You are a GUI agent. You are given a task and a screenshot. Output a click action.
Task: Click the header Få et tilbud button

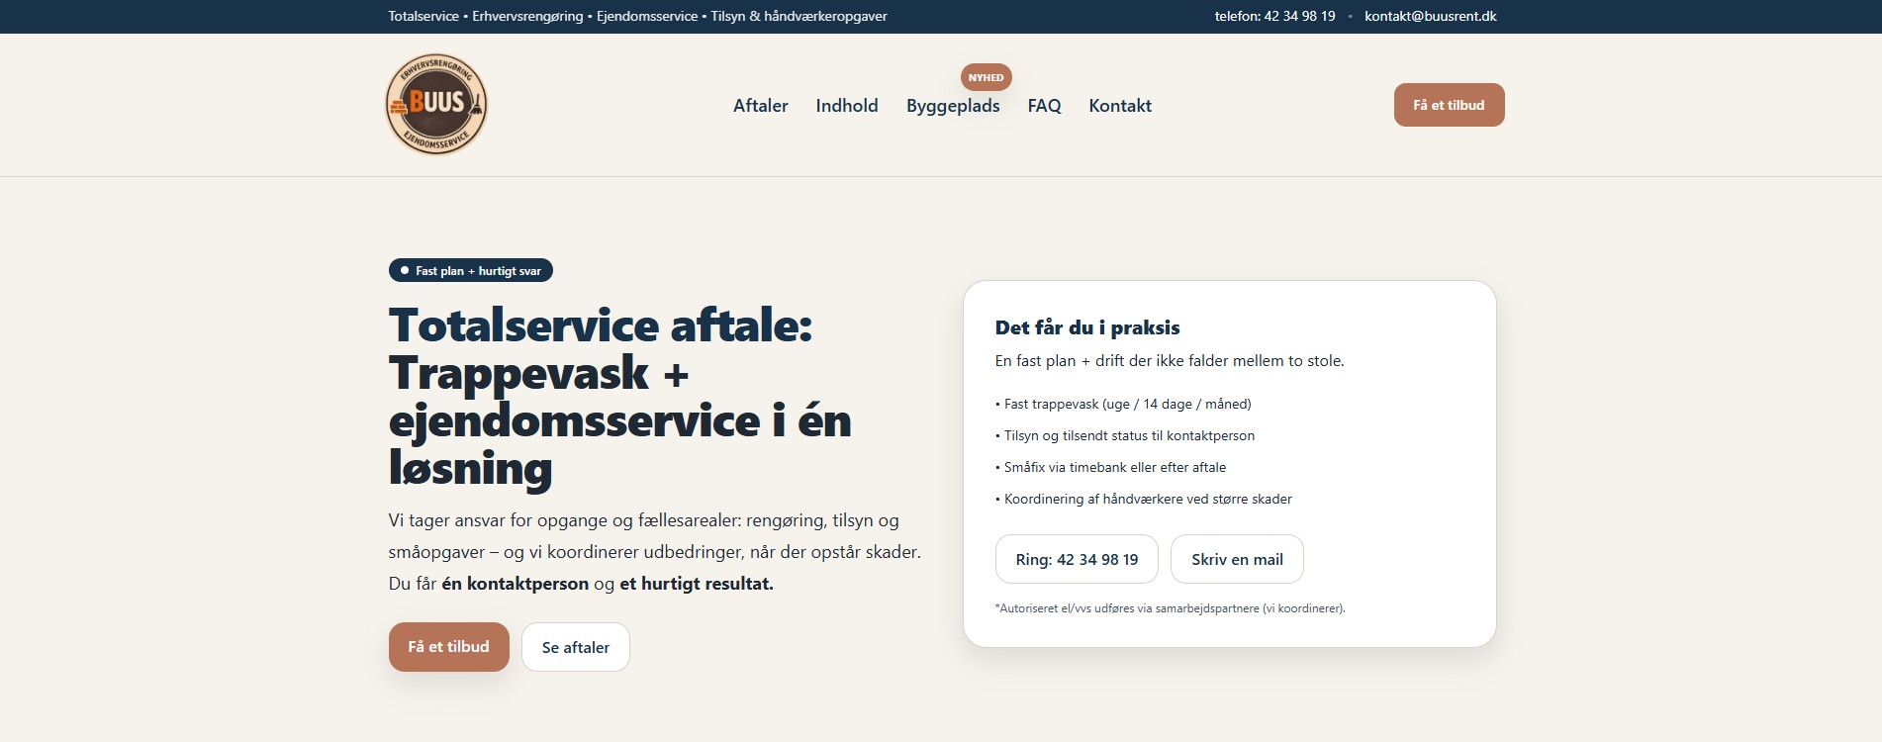(1449, 105)
